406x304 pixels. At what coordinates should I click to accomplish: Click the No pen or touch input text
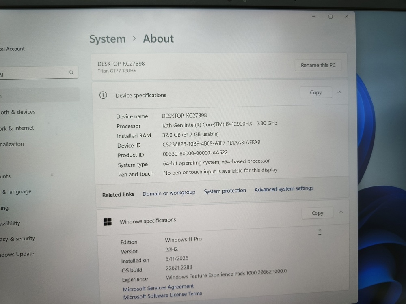(220, 171)
